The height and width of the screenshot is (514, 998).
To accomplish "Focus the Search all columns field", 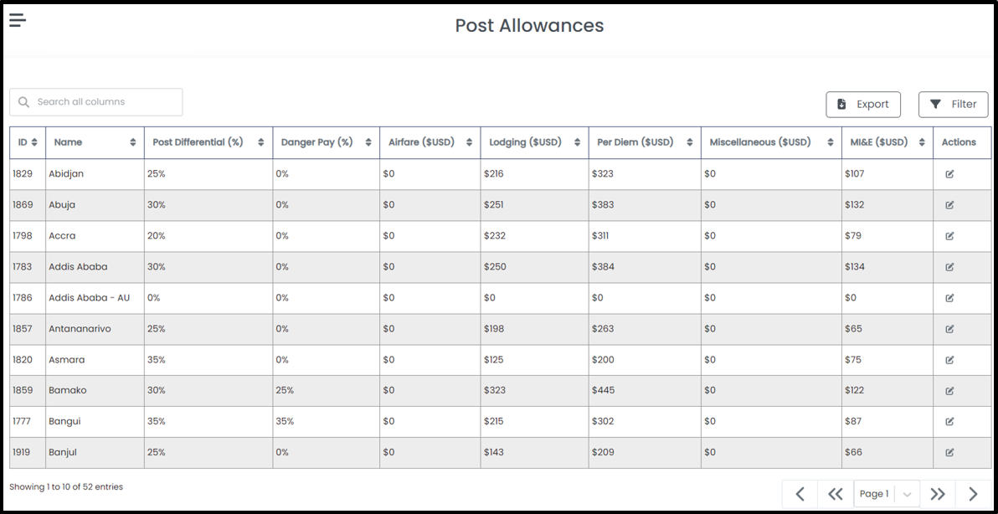I will tap(96, 102).
